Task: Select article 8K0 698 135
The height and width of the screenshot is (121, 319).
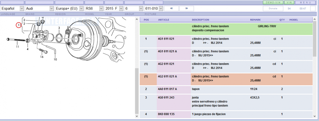Action: click(166, 114)
